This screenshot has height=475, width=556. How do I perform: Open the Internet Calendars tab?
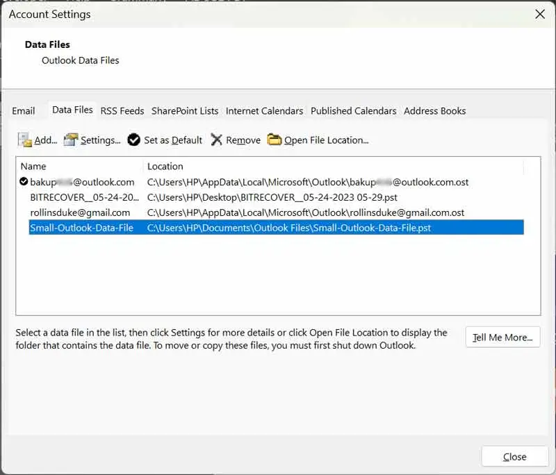click(x=264, y=111)
